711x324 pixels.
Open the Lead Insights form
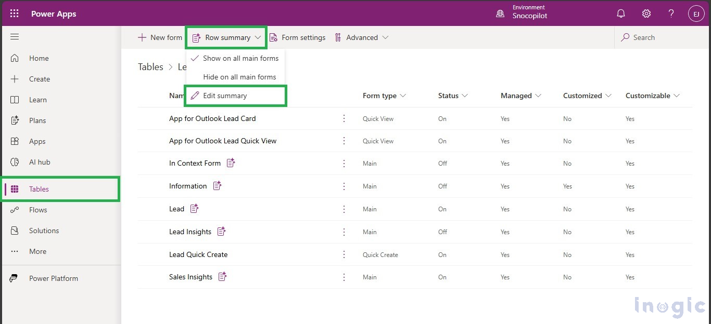pos(190,232)
